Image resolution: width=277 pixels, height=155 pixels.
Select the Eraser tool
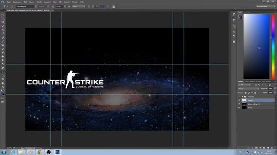[3, 53]
